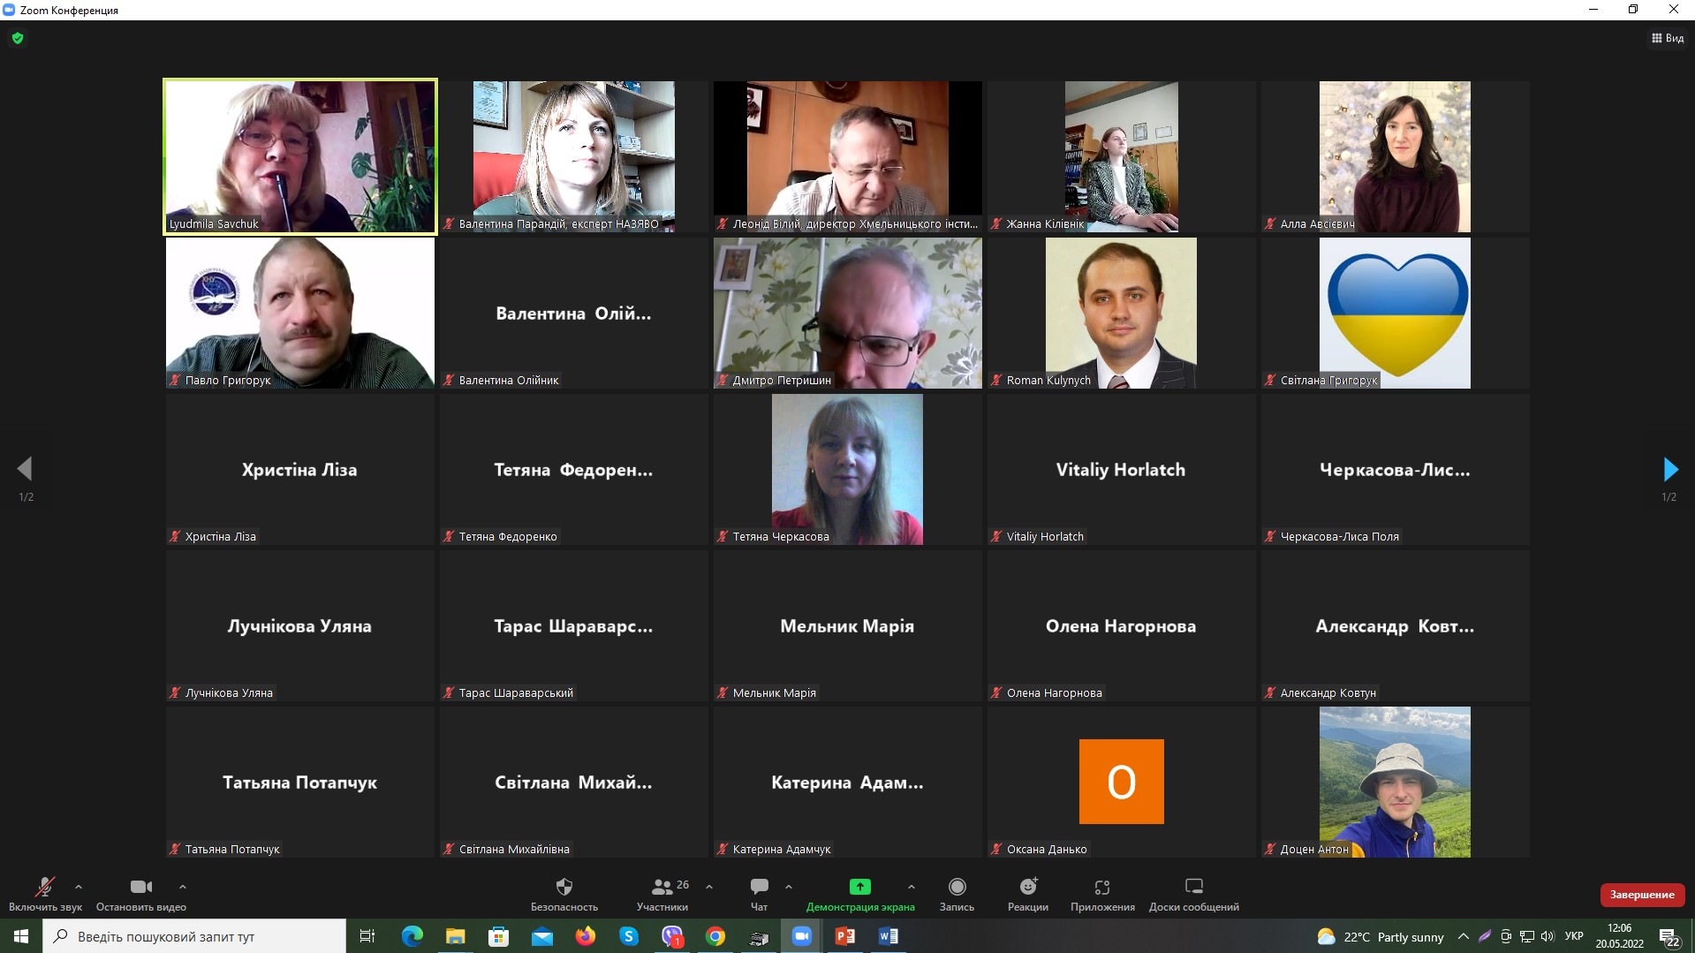Open the Вид view layout menu

(x=1668, y=38)
